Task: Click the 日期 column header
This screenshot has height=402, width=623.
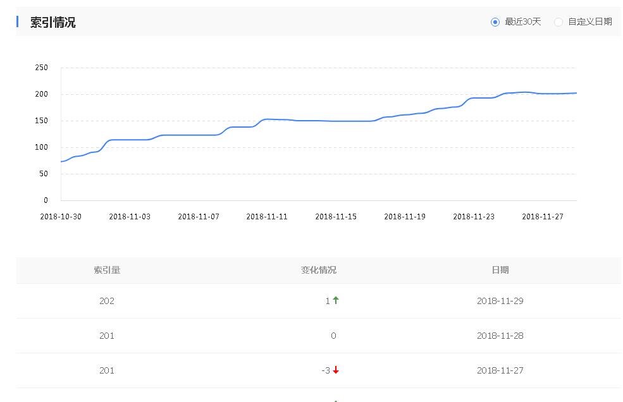Action: (500, 270)
